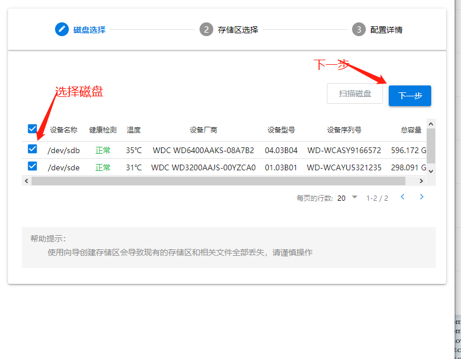The width and height of the screenshot is (461, 359).
Task: Click the number 3 step circle
Action: coord(359,29)
